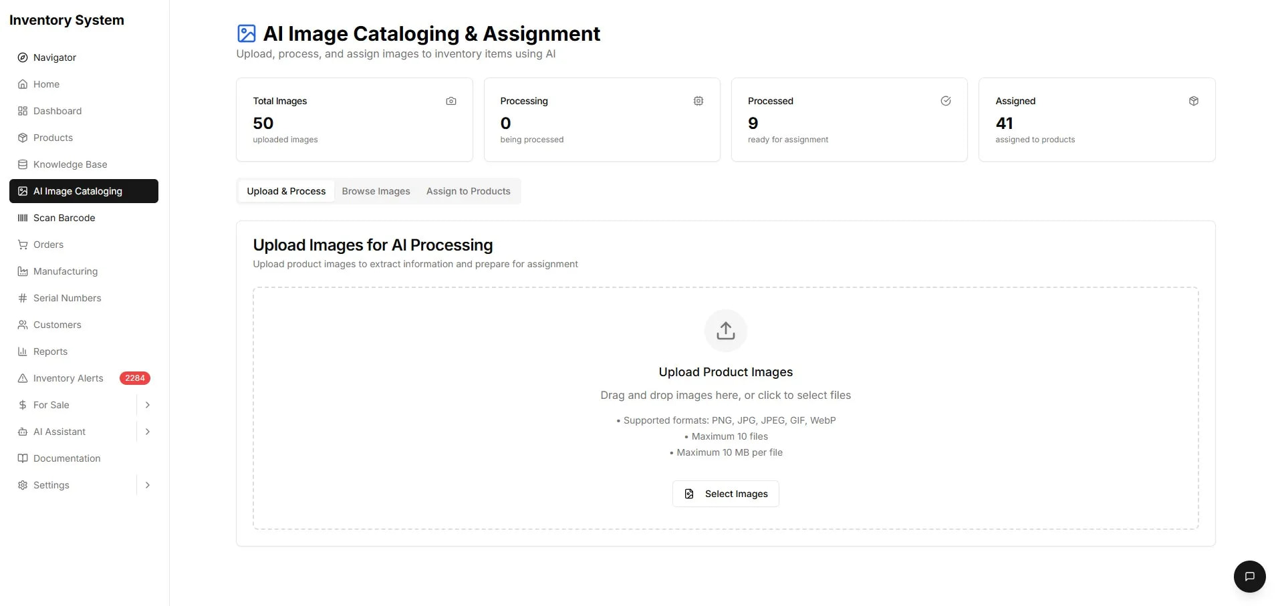This screenshot has width=1280, height=606.
Task: Click the Inventory Alerts warning triangle icon
Action: 23,378
